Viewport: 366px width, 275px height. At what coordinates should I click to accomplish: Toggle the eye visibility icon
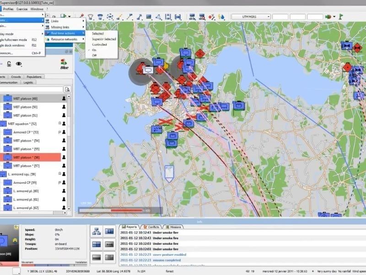pos(19,65)
